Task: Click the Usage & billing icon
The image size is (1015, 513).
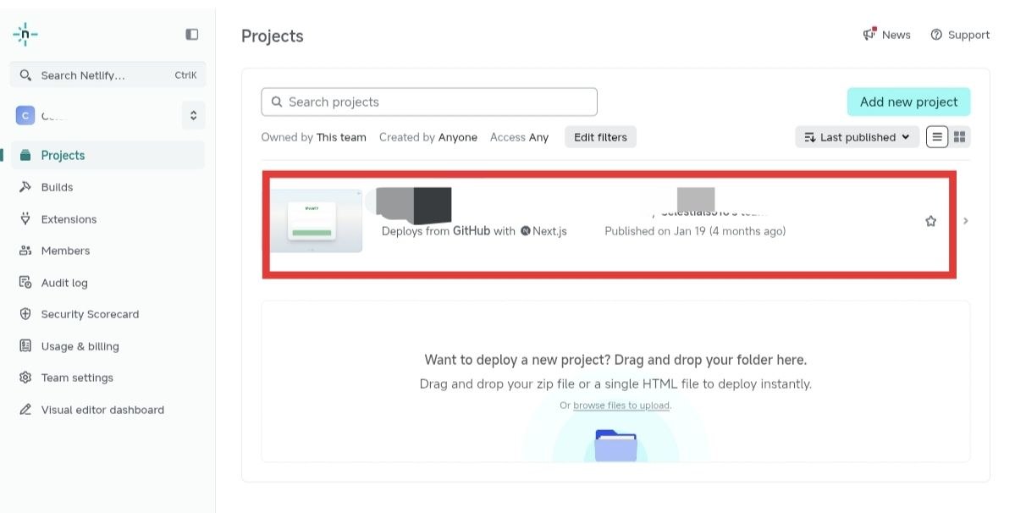Action: coord(25,345)
